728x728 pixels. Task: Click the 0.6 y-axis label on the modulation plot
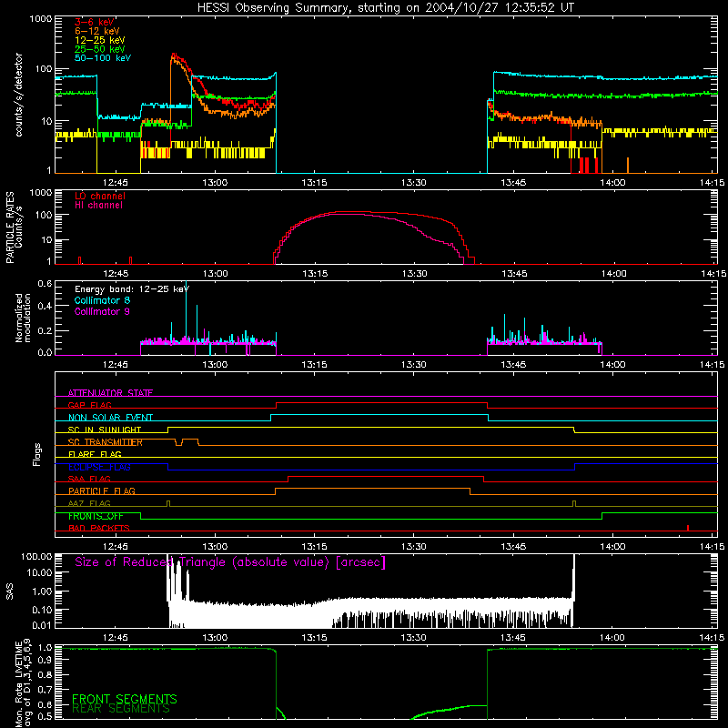pyautogui.click(x=45, y=283)
